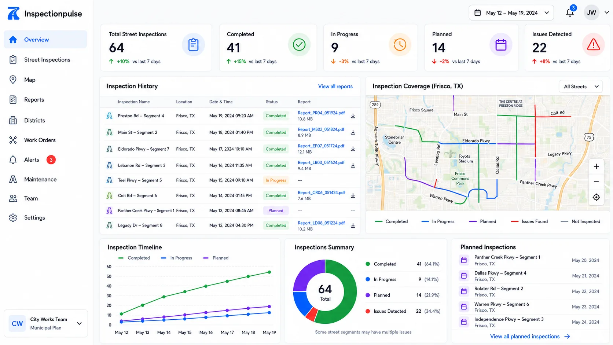
Task: Go to the Overview page
Action: pos(45,40)
